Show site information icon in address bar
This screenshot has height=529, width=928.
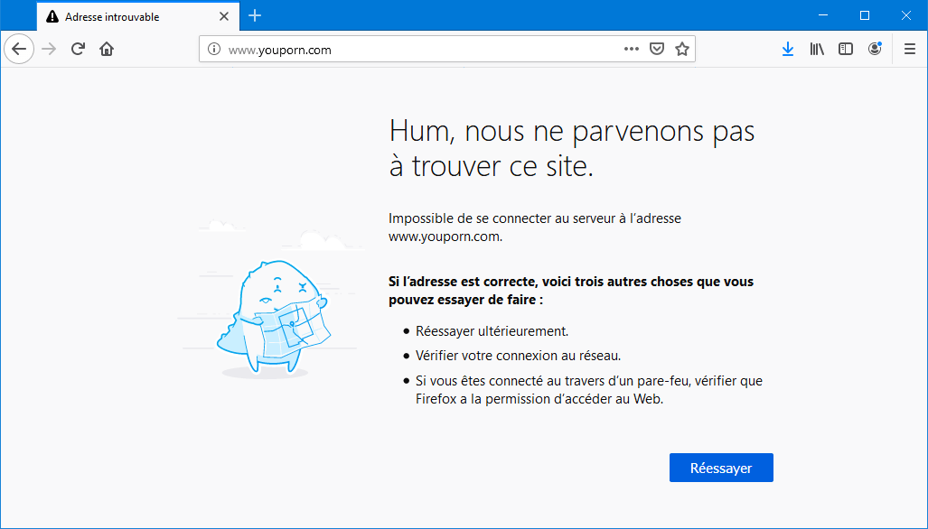[x=214, y=49]
